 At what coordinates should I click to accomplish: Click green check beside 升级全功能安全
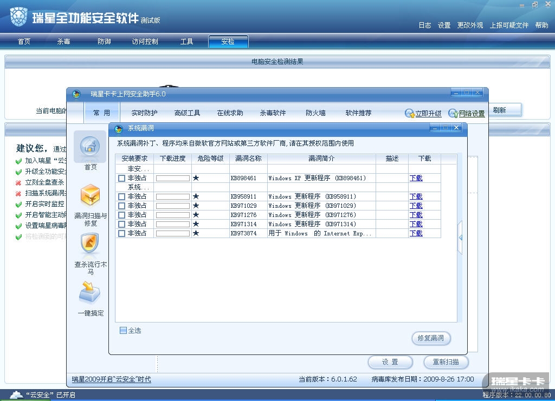[x=18, y=172]
